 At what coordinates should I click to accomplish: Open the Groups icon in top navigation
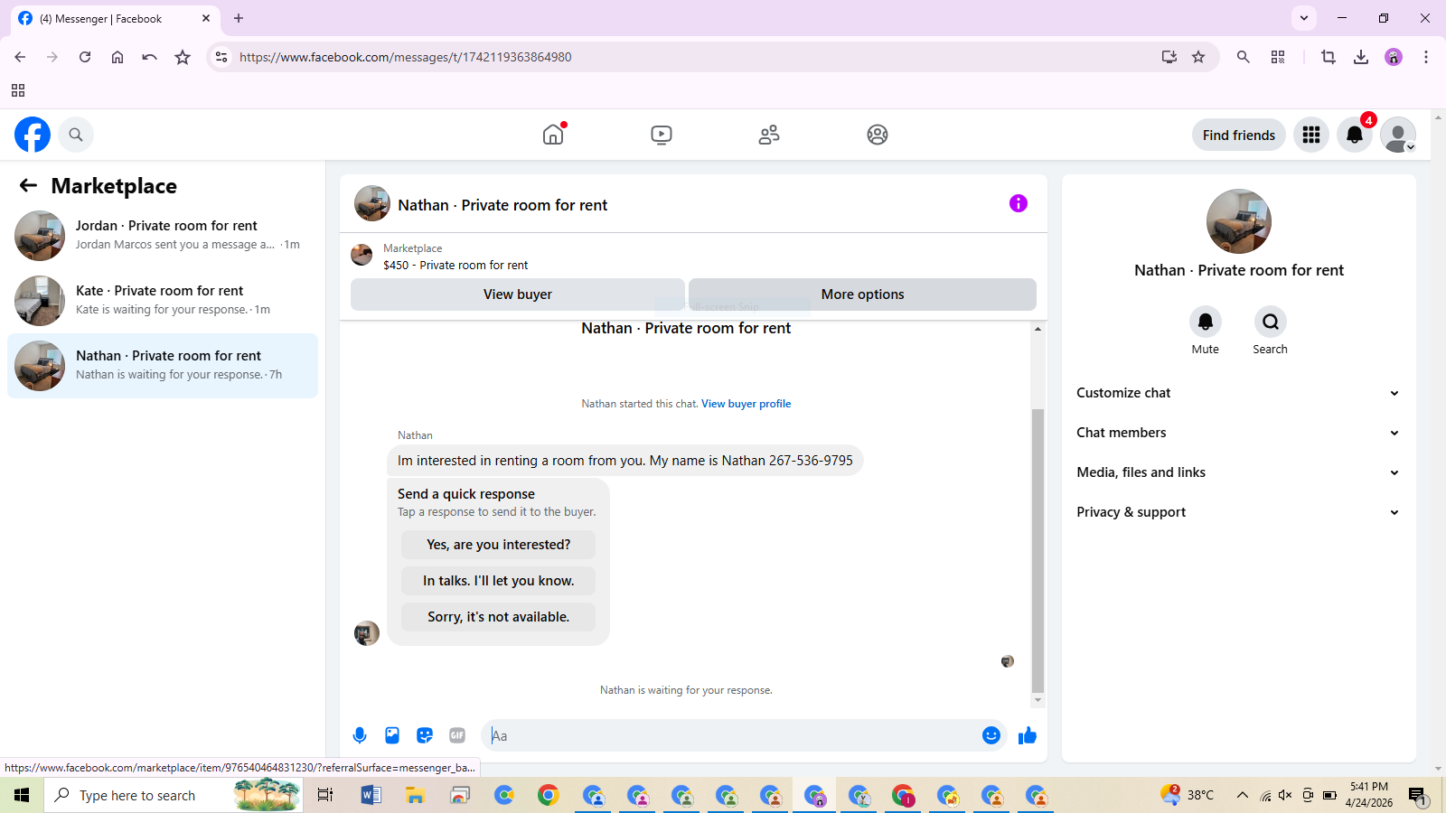click(x=878, y=135)
